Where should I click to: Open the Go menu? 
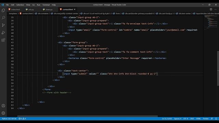[x=34, y=5]
